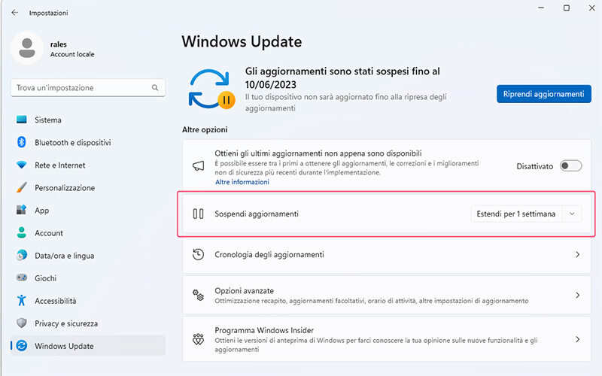Click the Giochi controller icon
This screenshot has width=602, height=376.
point(22,277)
